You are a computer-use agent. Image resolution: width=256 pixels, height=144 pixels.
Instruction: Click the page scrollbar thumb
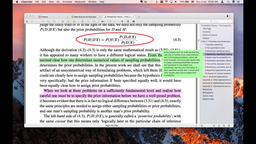(x=199, y=40)
